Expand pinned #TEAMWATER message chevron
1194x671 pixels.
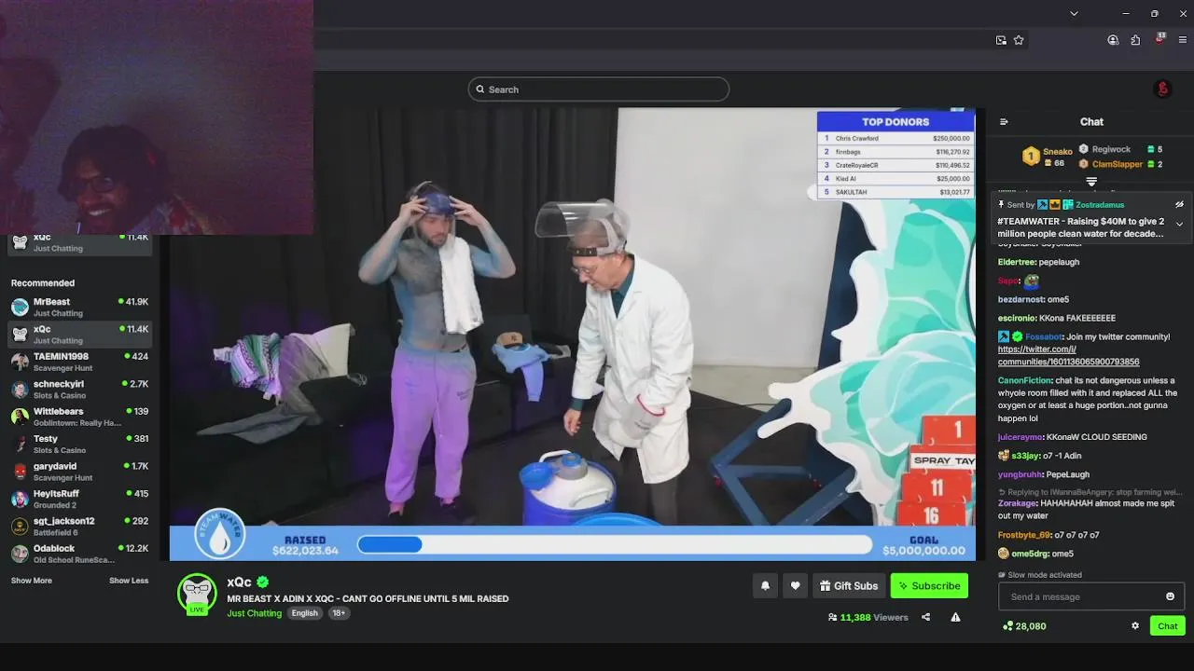click(1179, 224)
